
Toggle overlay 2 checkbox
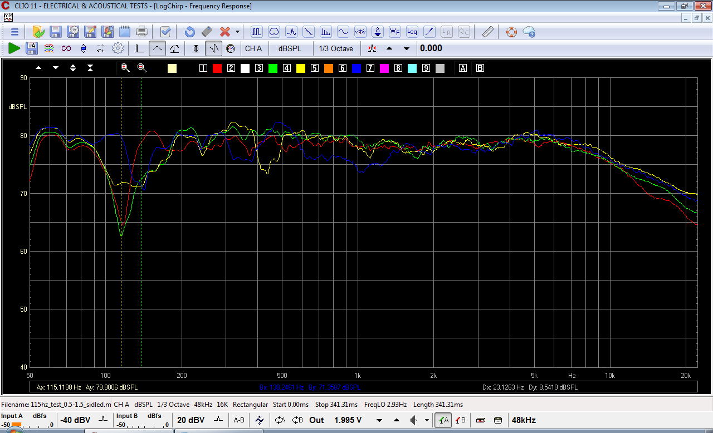pyautogui.click(x=231, y=68)
